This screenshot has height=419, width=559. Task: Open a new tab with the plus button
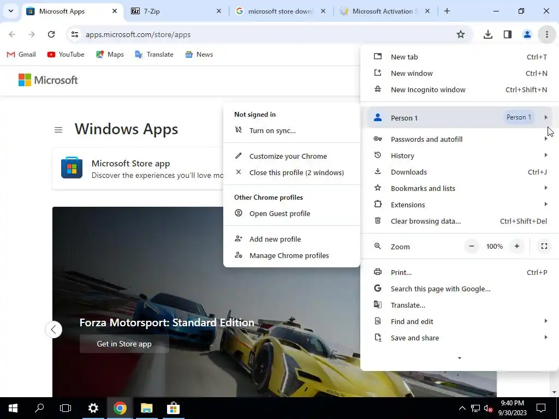447,11
